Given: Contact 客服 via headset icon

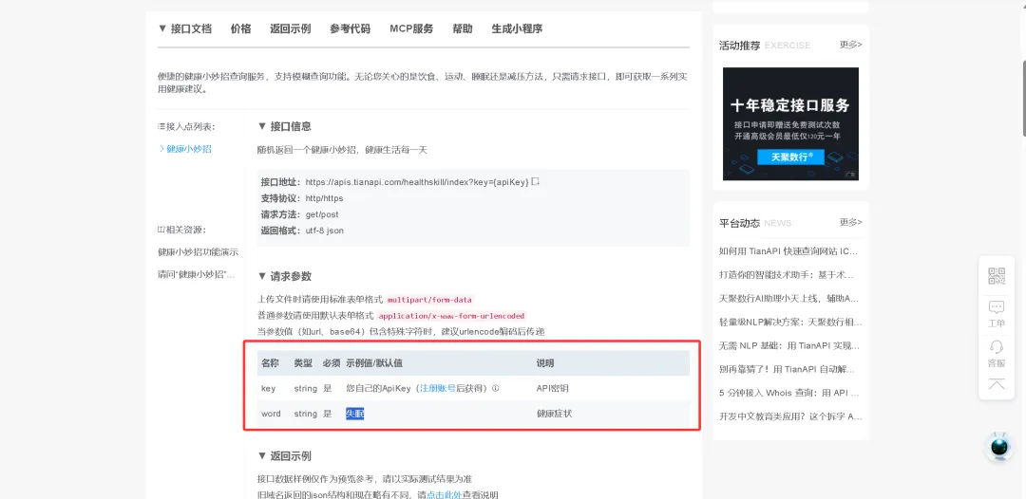Looking at the screenshot, I should coord(996,353).
